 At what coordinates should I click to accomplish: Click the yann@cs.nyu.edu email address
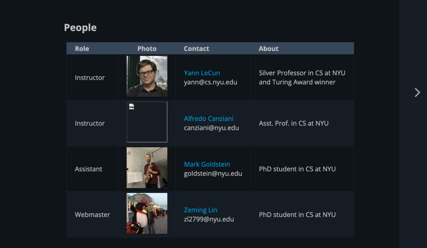click(210, 82)
